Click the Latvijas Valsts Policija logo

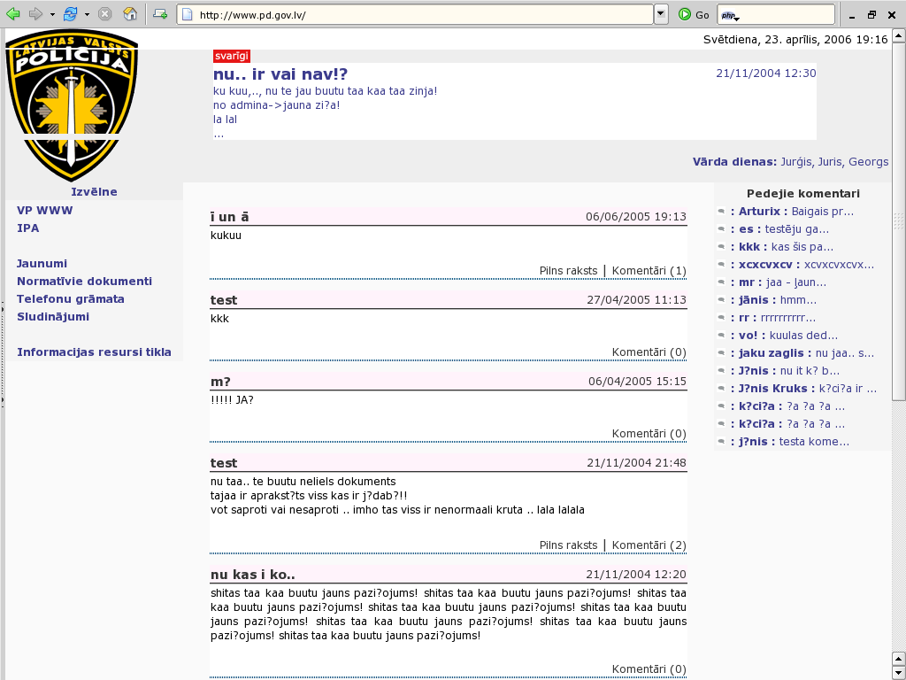(72, 105)
